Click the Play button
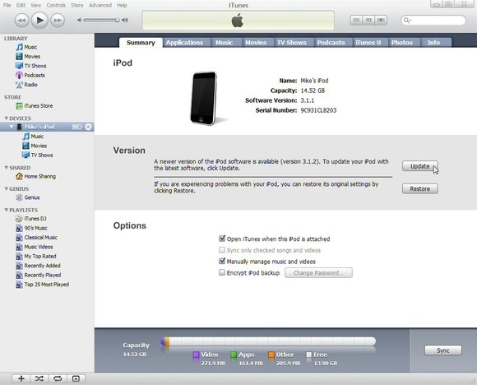 pos(39,21)
